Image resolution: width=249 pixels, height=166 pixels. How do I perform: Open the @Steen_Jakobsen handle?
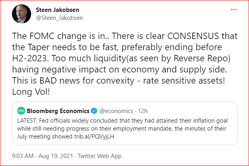coord(59,18)
